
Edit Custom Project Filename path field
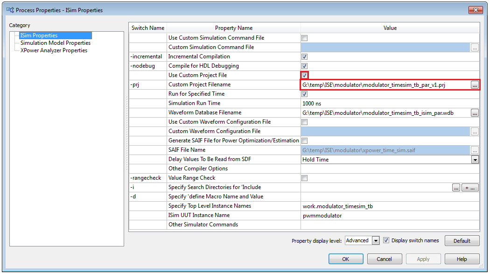385,84
